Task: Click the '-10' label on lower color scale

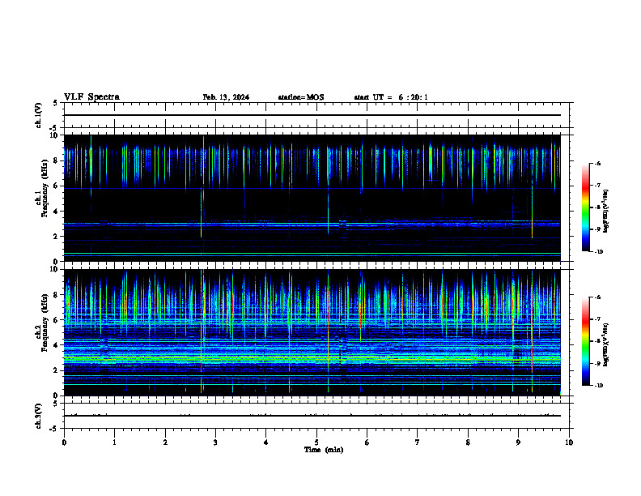Action: 598,386
